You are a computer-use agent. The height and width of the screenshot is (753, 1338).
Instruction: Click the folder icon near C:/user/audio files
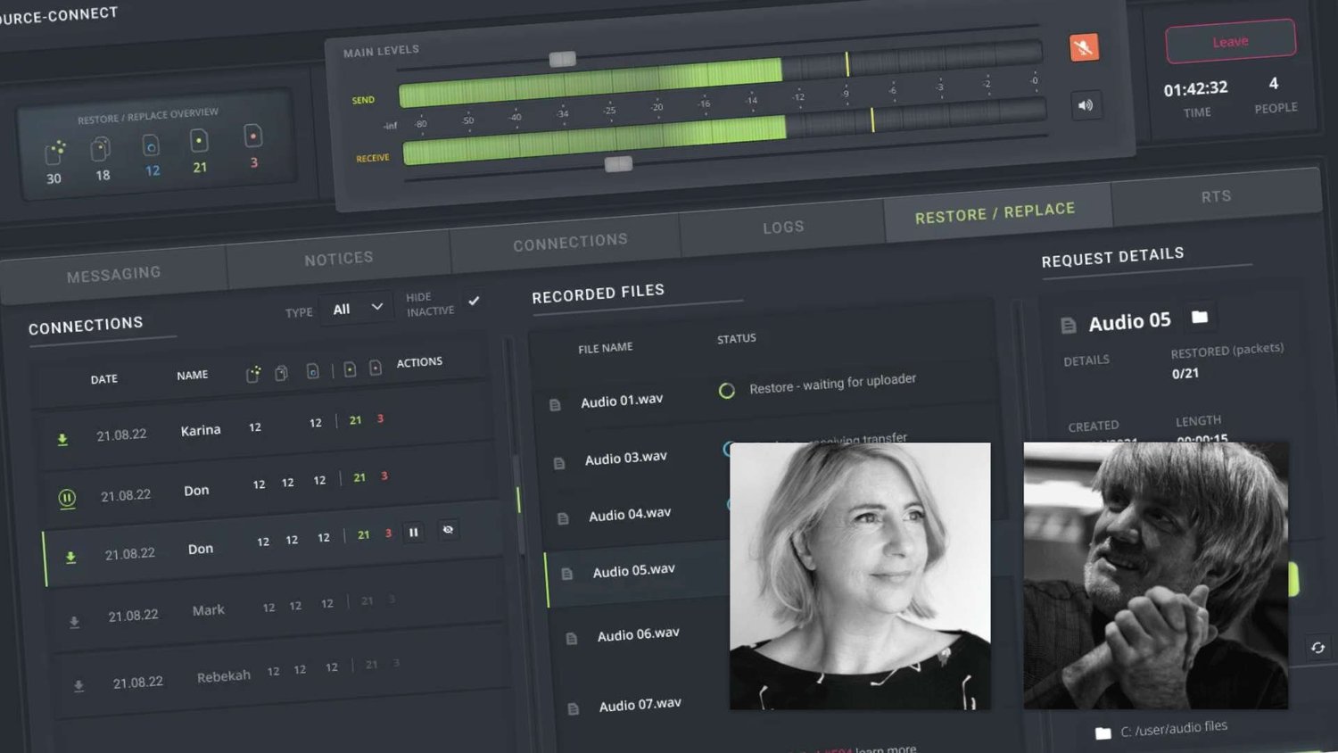pyautogui.click(x=1102, y=732)
